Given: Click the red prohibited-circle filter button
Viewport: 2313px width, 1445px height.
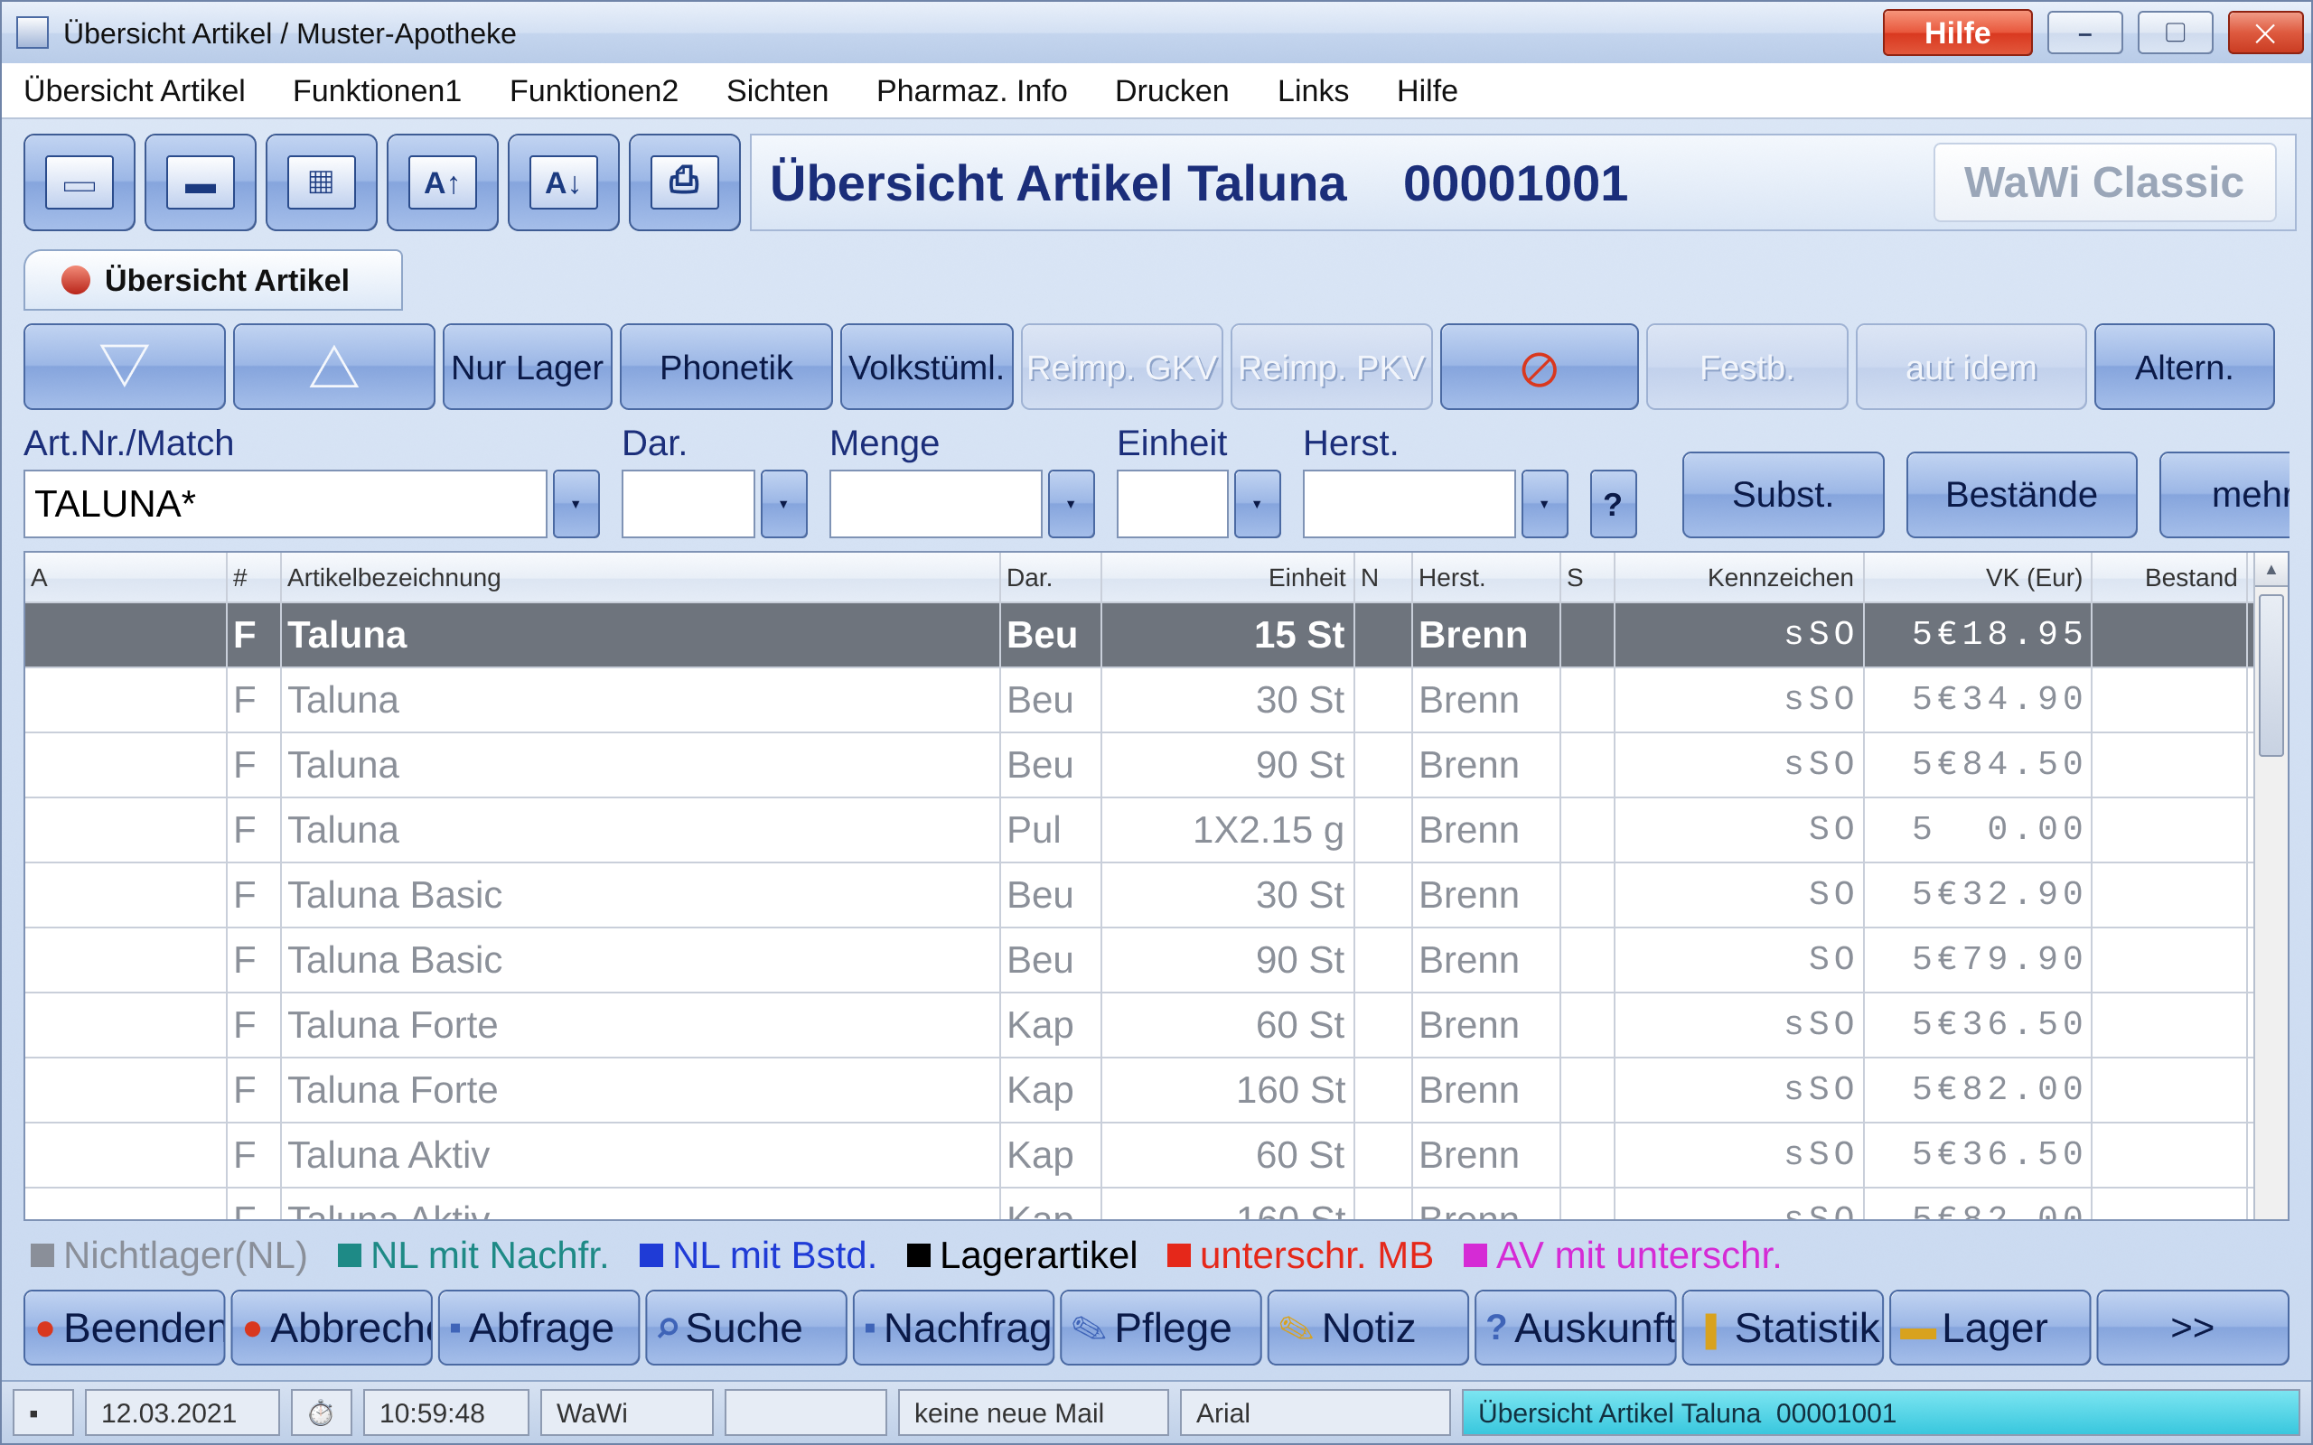Looking at the screenshot, I should click(x=1539, y=367).
